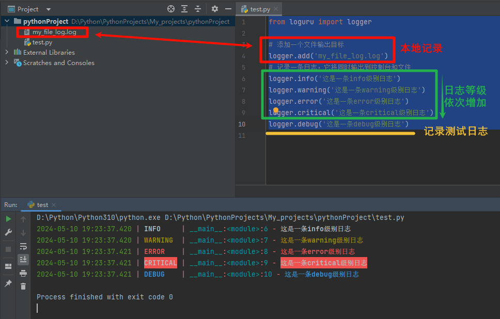Expand External Libraries node
Image resolution: width=500 pixels, height=319 pixels.
[x=7, y=52]
